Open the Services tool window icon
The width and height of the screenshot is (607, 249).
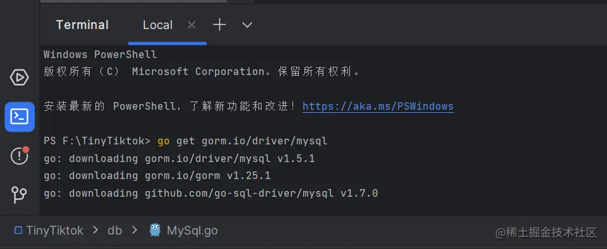pos(19,78)
